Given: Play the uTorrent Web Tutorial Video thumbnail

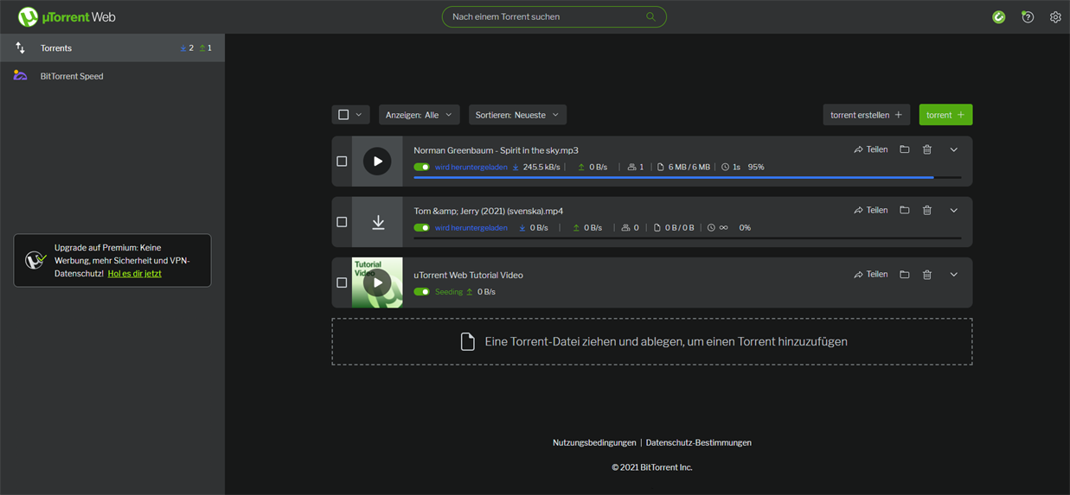Looking at the screenshot, I should 377,282.
